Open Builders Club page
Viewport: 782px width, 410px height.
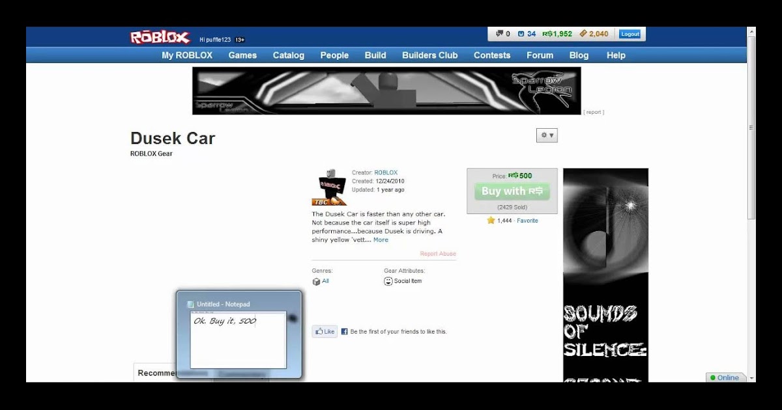point(429,55)
